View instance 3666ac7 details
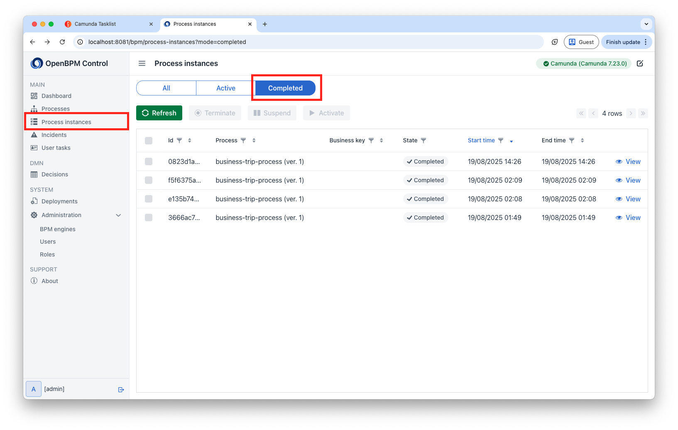The width and height of the screenshot is (678, 430). click(x=628, y=217)
